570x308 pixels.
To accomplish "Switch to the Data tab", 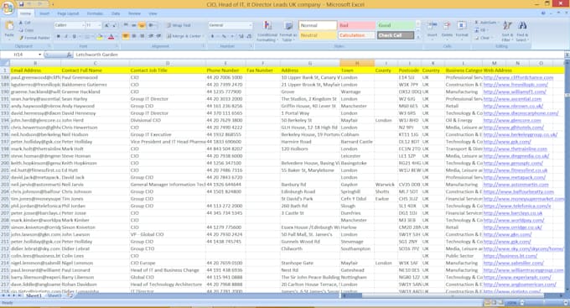I will coord(116,13).
